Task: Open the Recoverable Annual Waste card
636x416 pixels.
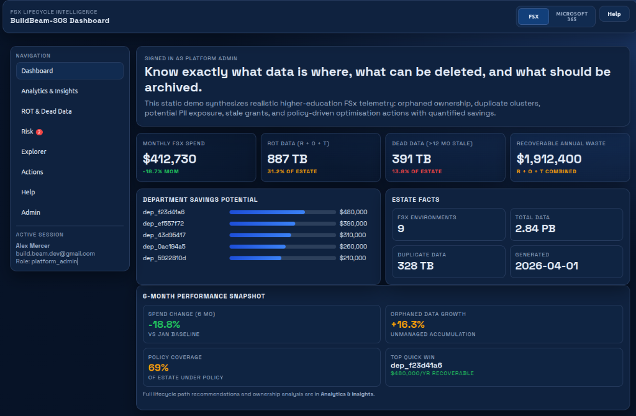Action: click(x=570, y=157)
